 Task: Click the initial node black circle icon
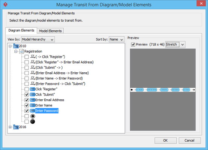tap(33, 121)
